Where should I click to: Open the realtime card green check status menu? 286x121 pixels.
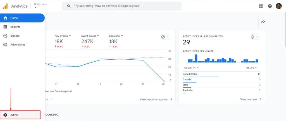254,37
